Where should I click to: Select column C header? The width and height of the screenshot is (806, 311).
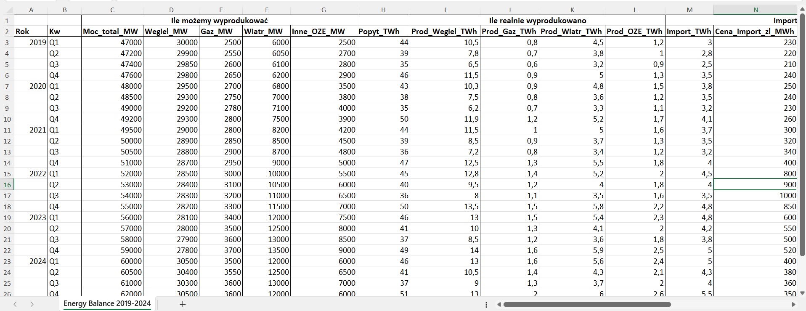[x=112, y=10]
